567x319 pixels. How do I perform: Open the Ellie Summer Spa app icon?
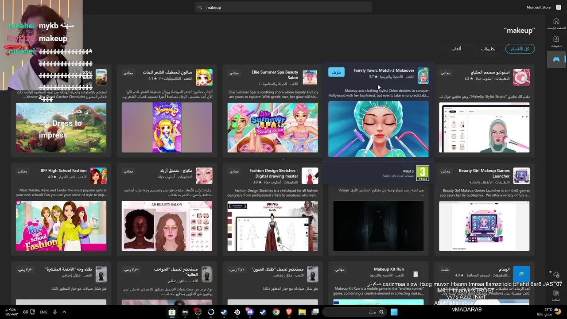tap(310, 77)
